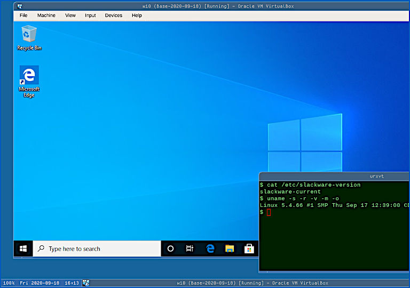Screen dimensions: 410x288
Task: Open the Devices menu
Action: pyautogui.click(x=113, y=15)
